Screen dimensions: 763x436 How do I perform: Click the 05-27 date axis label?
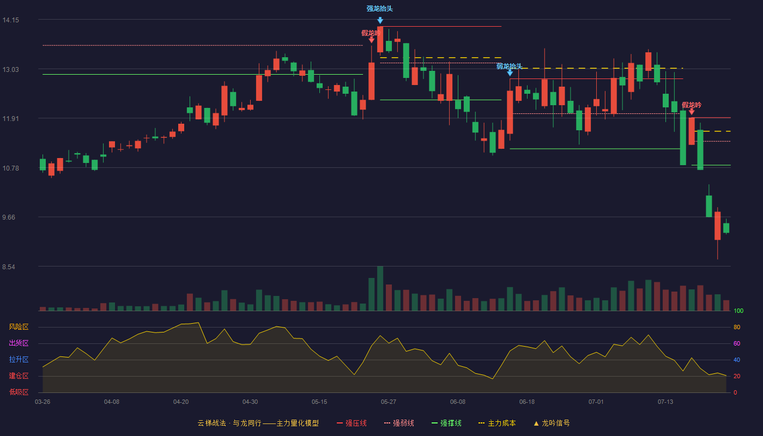tap(389, 402)
